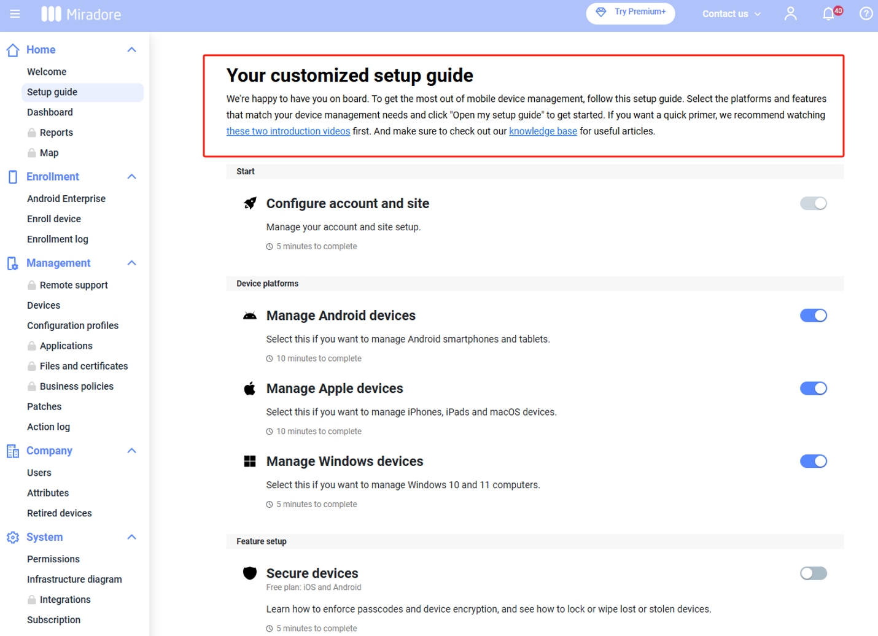
Task: Open Configuration profiles in the sidebar
Action: tap(72, 325)
